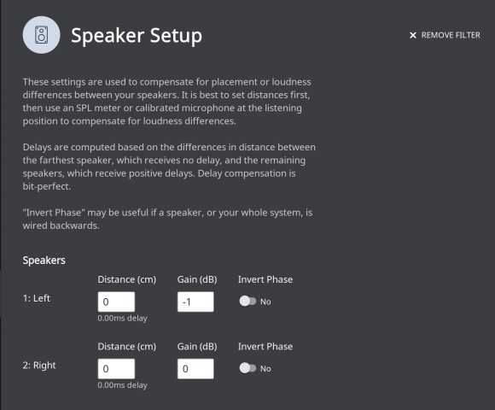
Task: Select the 1: Left speaker label
Action: (x=37, y=298)
